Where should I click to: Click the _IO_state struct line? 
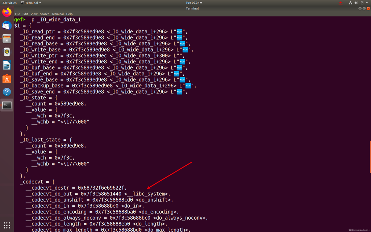coord(39,98)
